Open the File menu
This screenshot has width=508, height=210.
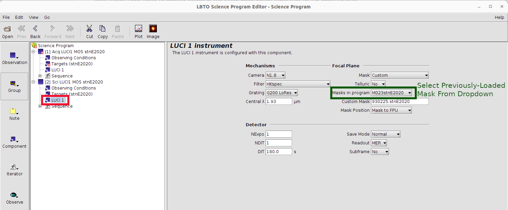pos(6,17)
